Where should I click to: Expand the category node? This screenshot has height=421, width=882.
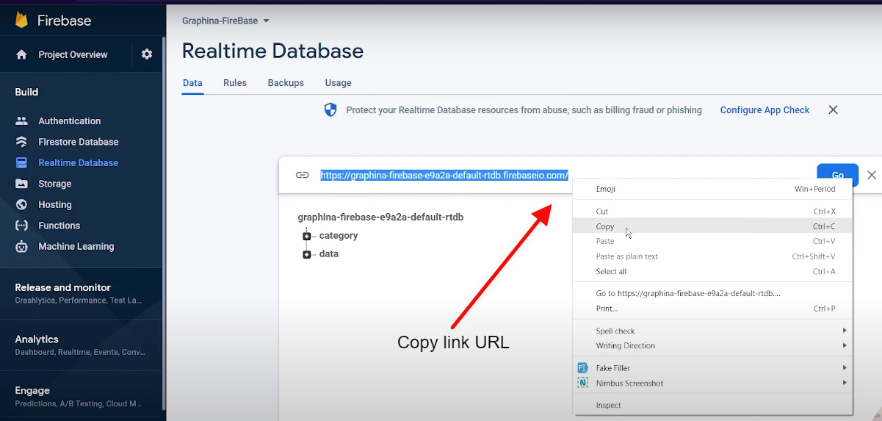click(x=307, y=236)
